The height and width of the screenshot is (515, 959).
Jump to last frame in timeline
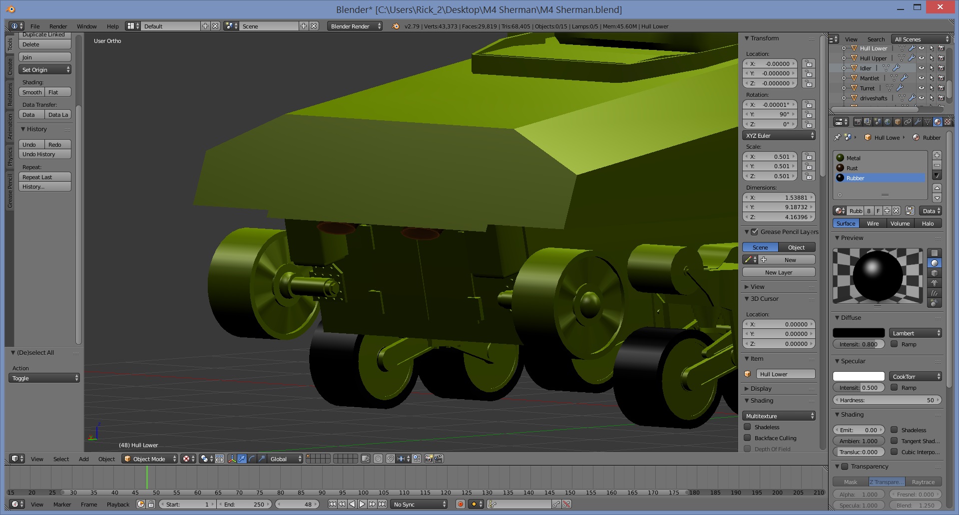[x=382, y=504]
